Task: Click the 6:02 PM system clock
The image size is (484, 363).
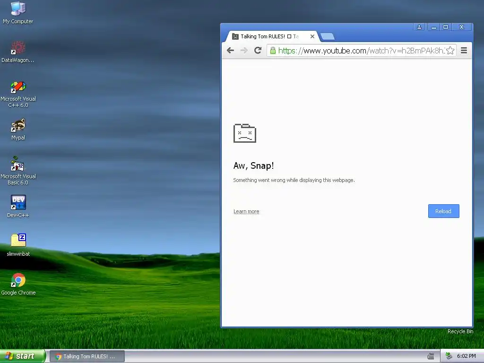Action: [467, 356]
